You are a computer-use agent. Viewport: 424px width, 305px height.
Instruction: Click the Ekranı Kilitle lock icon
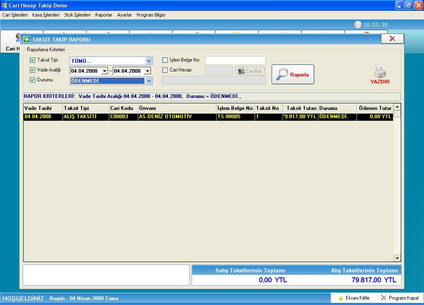pos(341,298)
